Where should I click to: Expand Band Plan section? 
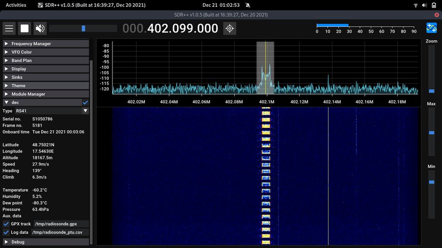point(46,60)
